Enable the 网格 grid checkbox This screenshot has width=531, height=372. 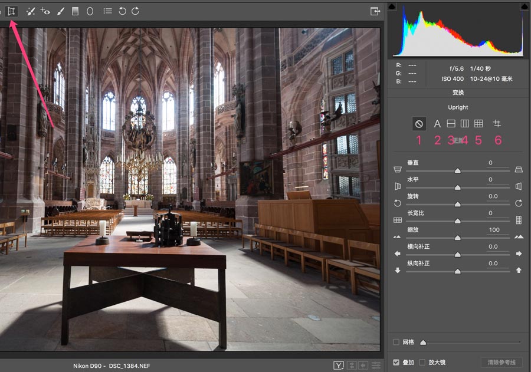tap(396, 342)
